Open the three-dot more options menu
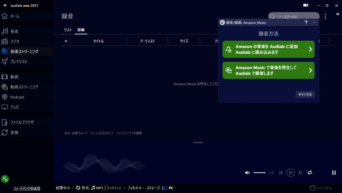Viewport: 342px width, 193px height. [x=325, y=16]
